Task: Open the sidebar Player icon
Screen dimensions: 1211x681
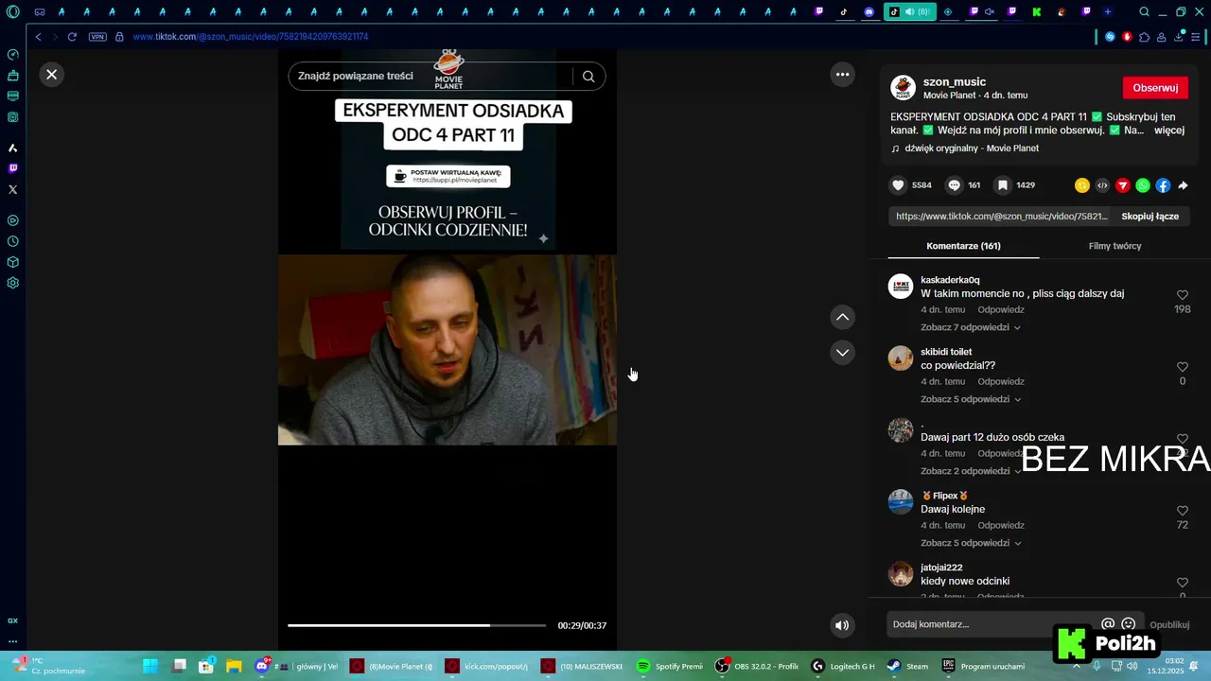Action: pyautogui.click(x=13, y=220)
